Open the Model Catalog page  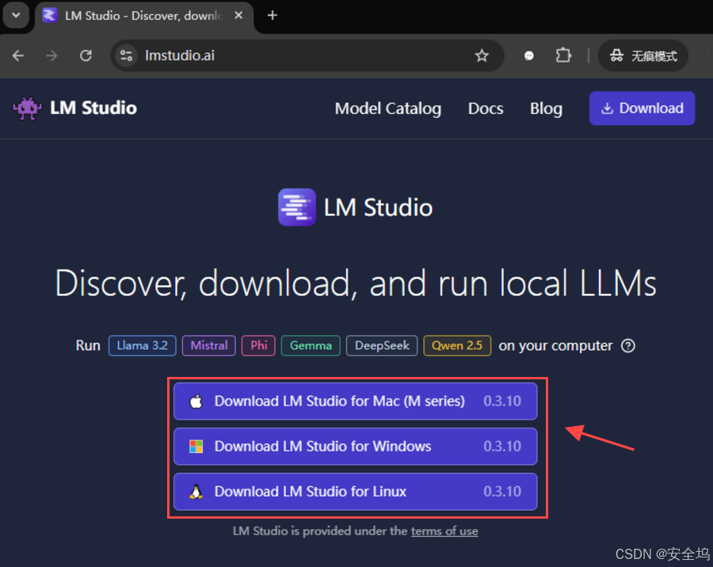[388, 108]
